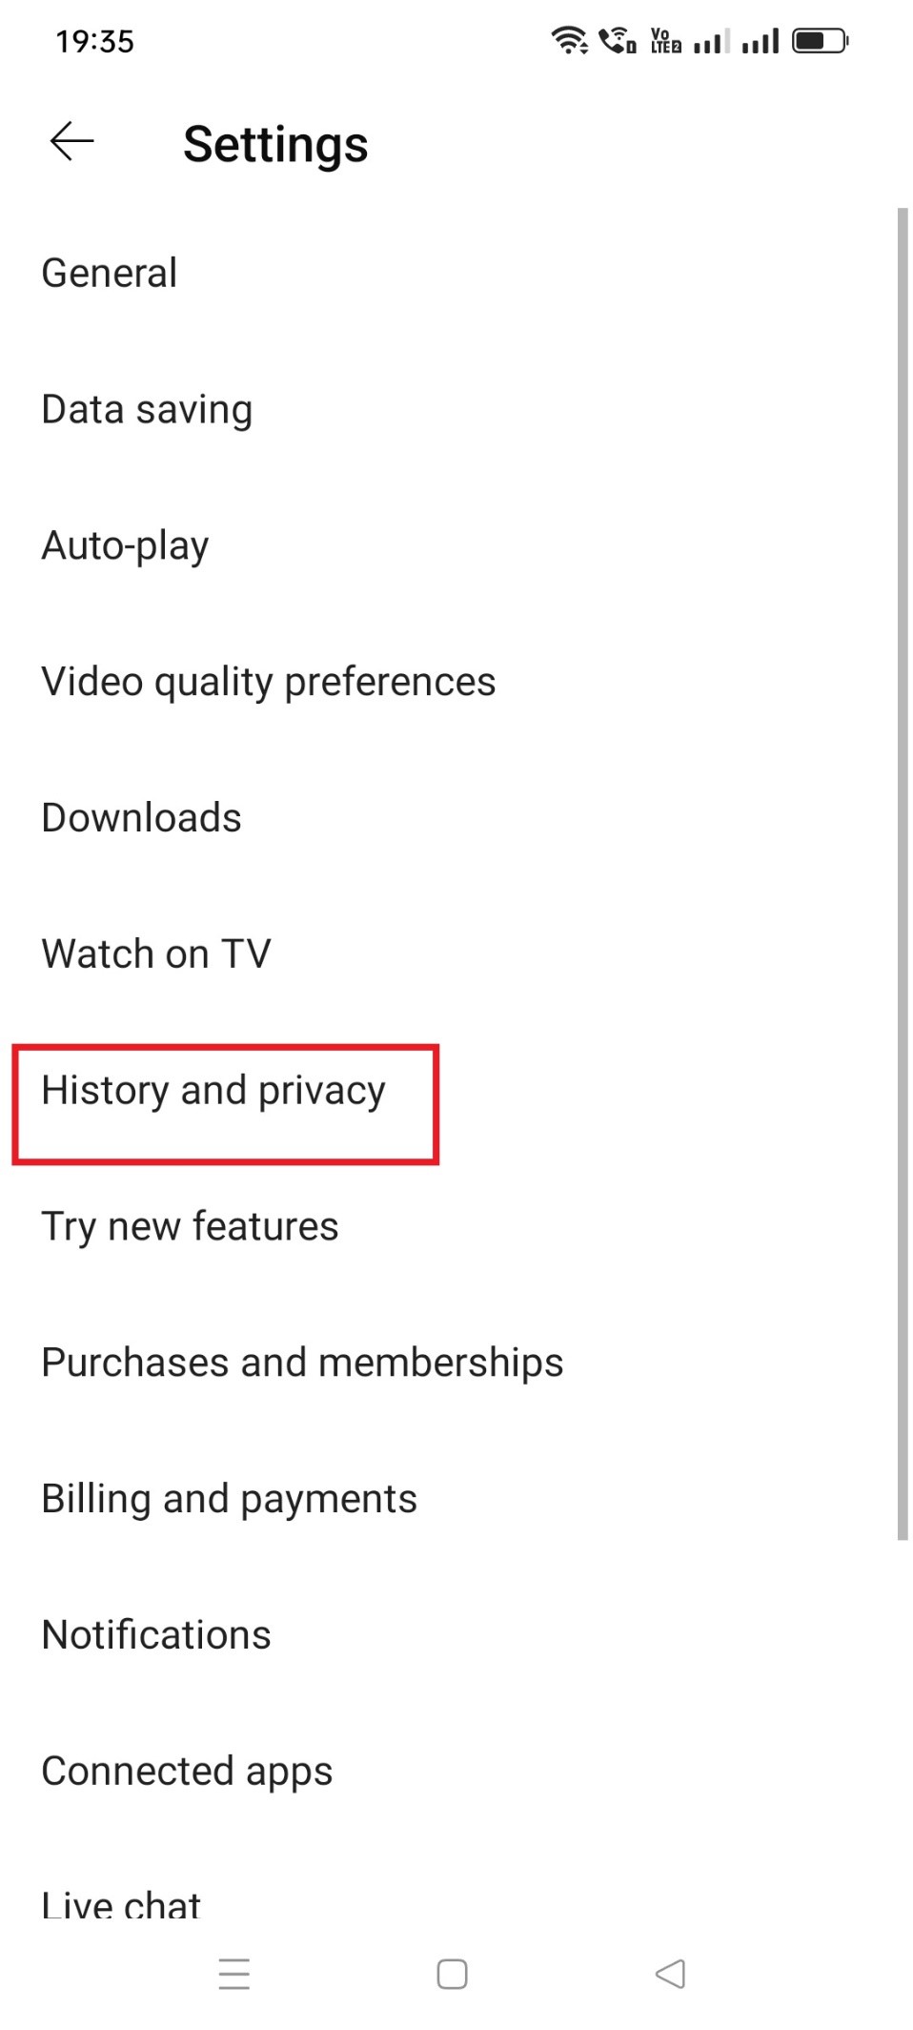The image size is (913, 2030).
Task: Tap the Wi-Fi status icon
Action: tap(569, 41)
